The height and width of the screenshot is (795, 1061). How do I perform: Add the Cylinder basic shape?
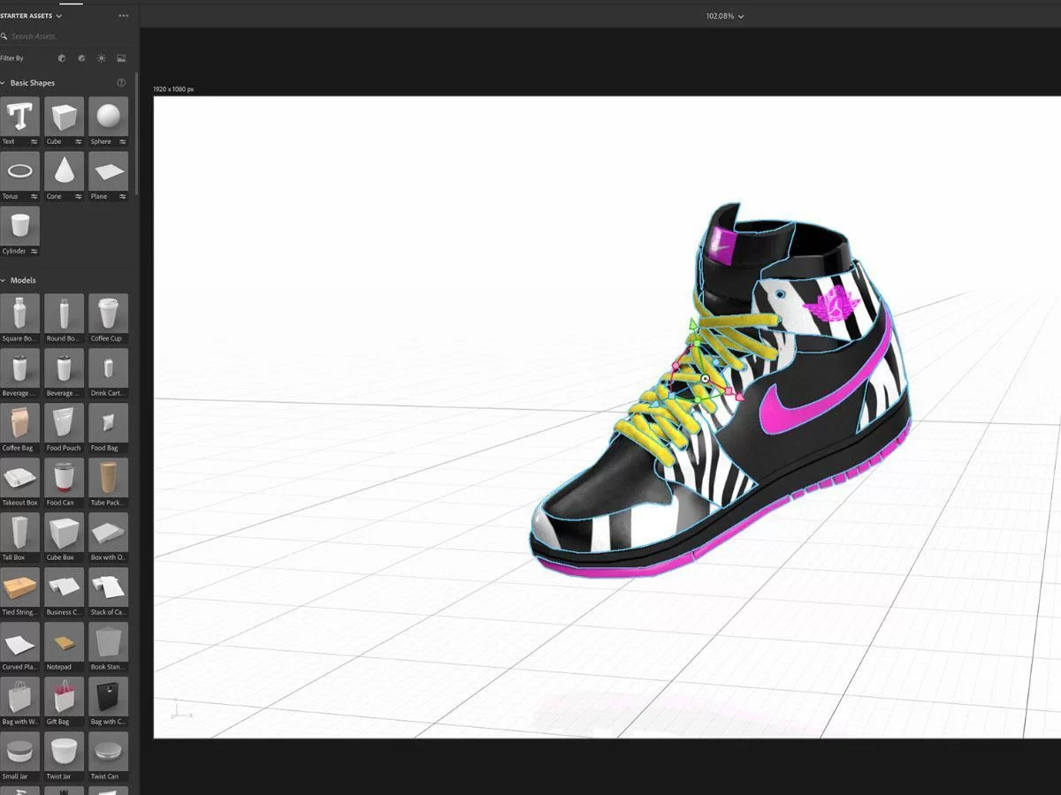[x=19, y=226]
